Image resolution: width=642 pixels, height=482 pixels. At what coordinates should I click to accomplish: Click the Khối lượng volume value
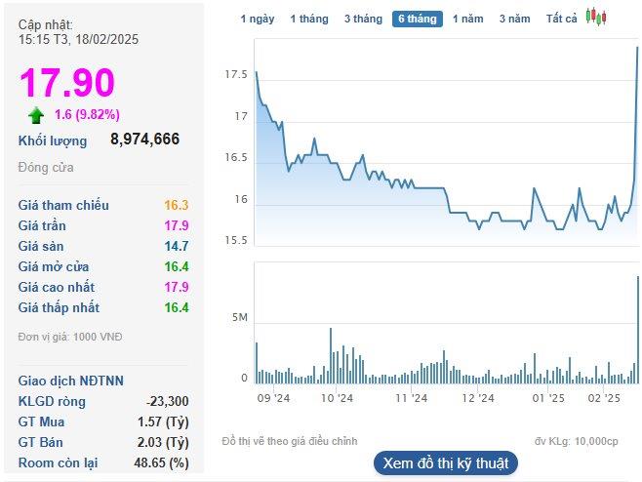coord(144,140)
